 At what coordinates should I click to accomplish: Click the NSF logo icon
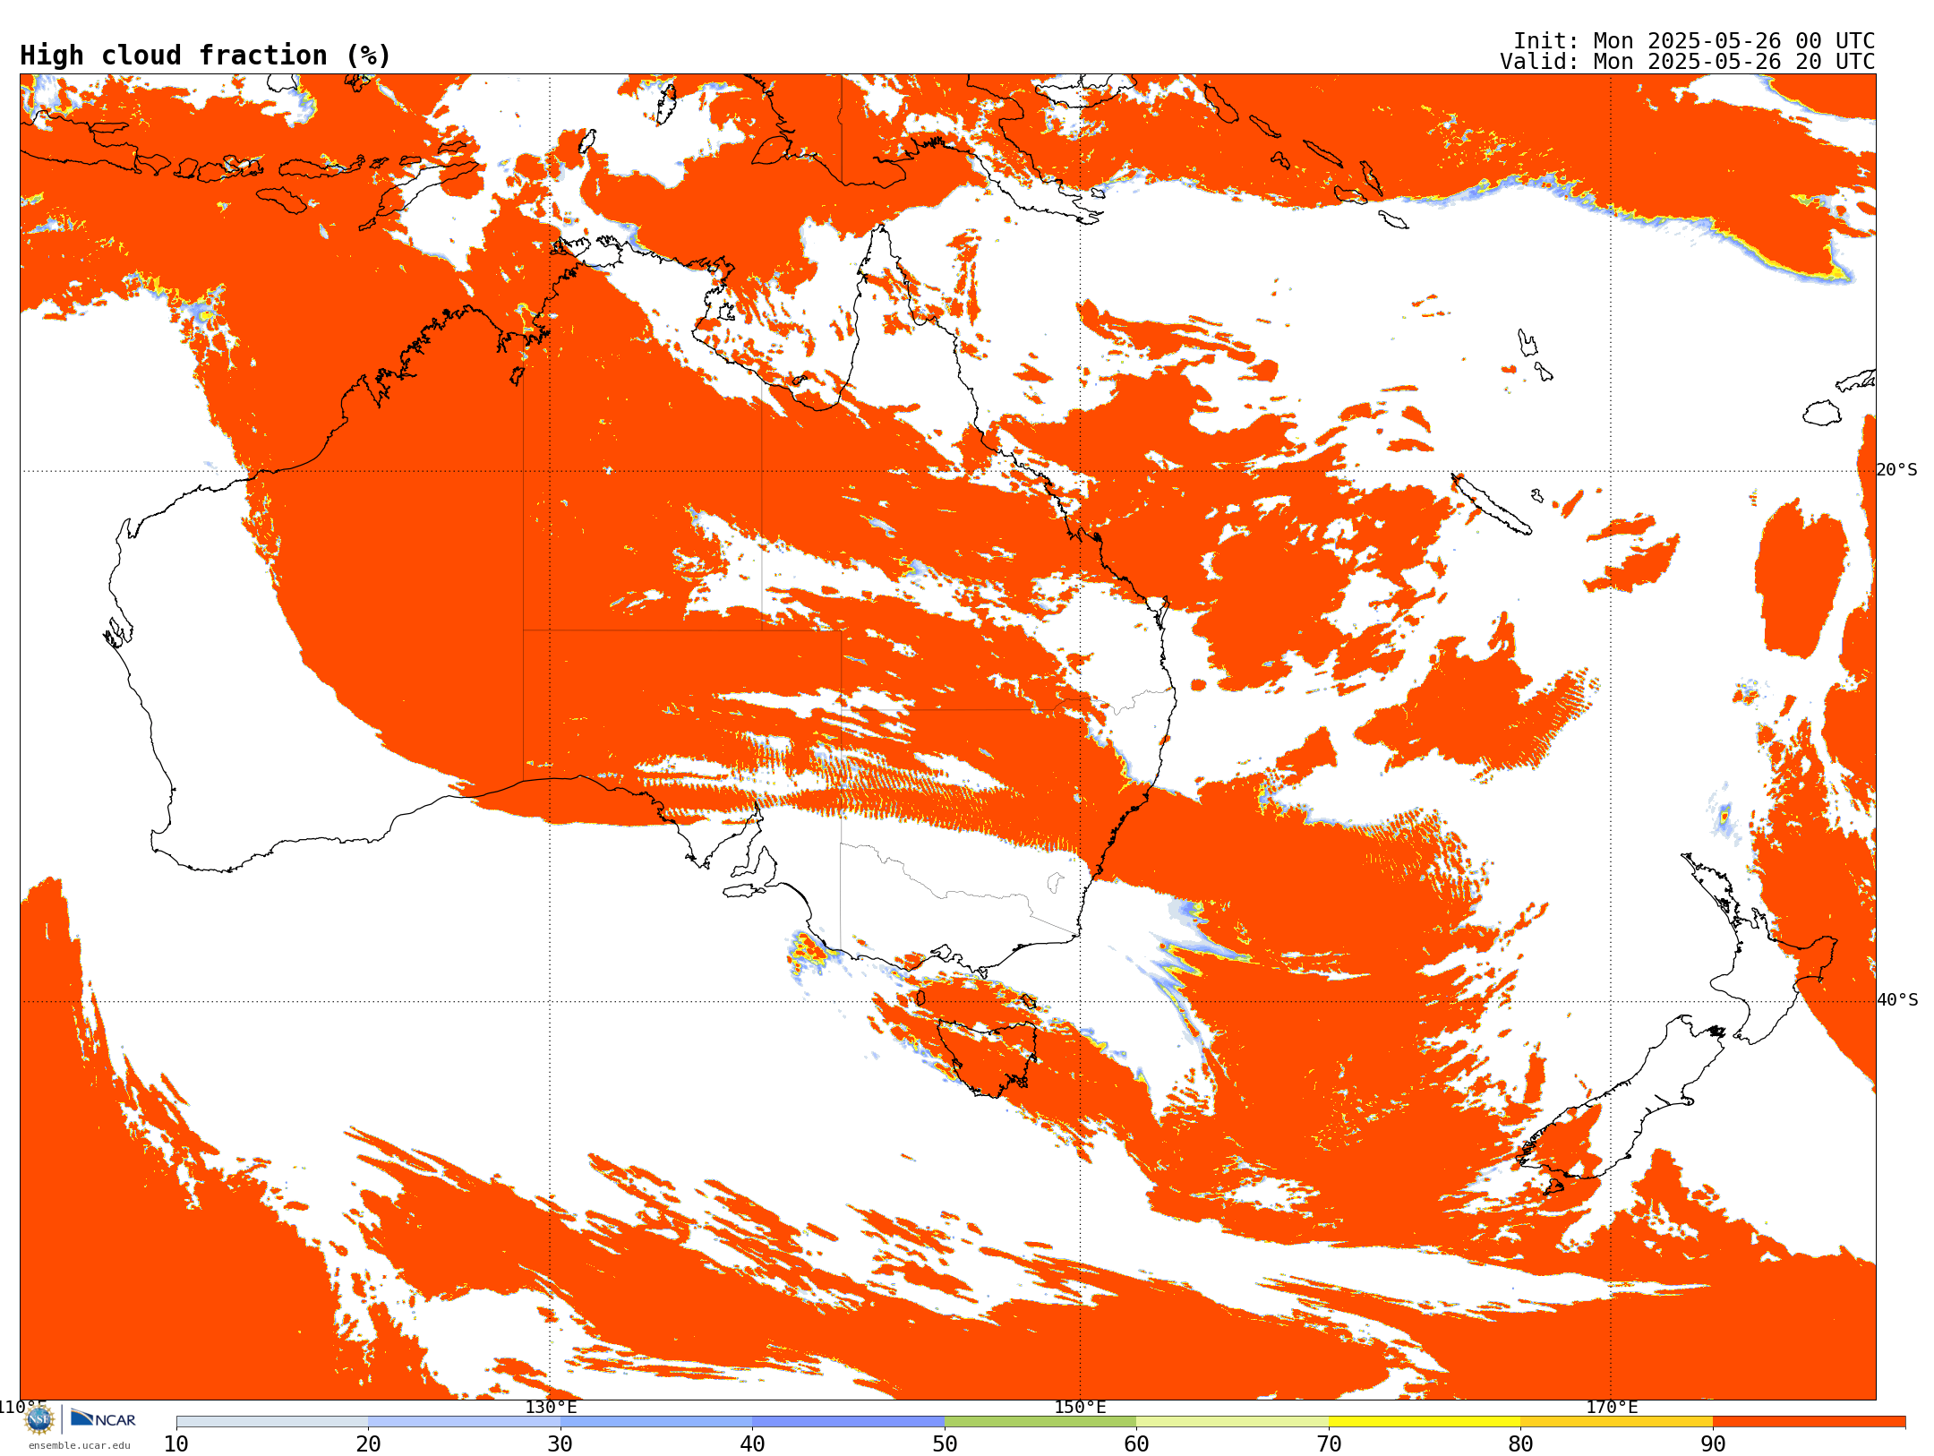coord(39,1419)
